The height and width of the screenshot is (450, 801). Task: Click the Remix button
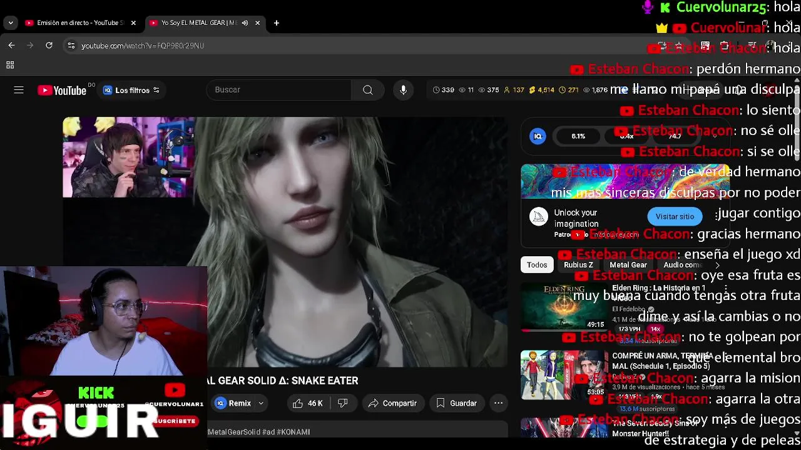(233, 403)
